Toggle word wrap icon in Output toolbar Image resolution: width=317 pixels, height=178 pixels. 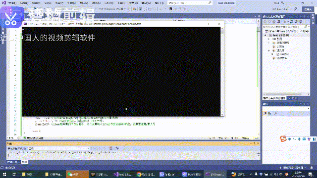pos(117,148)
